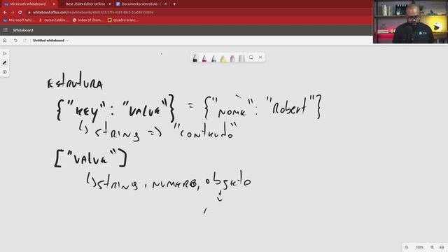Select the blue rainbow pen
448x252 pixels.
pyautogui.click(x=213, y=58)
